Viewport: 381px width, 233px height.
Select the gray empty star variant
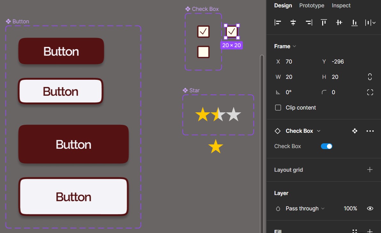click(x=234, y=114)
